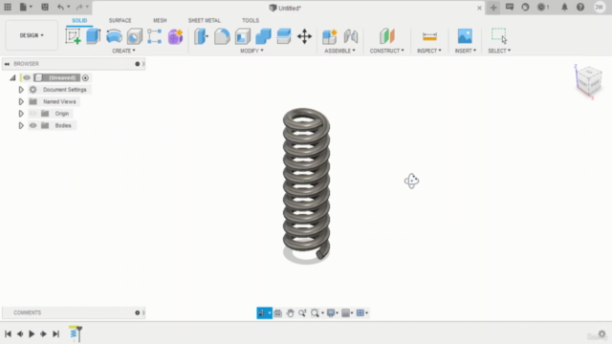Play the timeline
612x344 pixels.
[32, 333]
